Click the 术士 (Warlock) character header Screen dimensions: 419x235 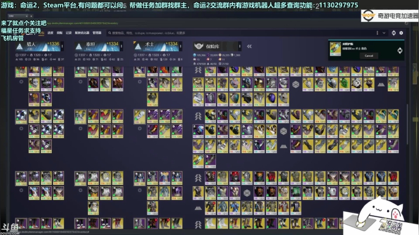[157, 46]
